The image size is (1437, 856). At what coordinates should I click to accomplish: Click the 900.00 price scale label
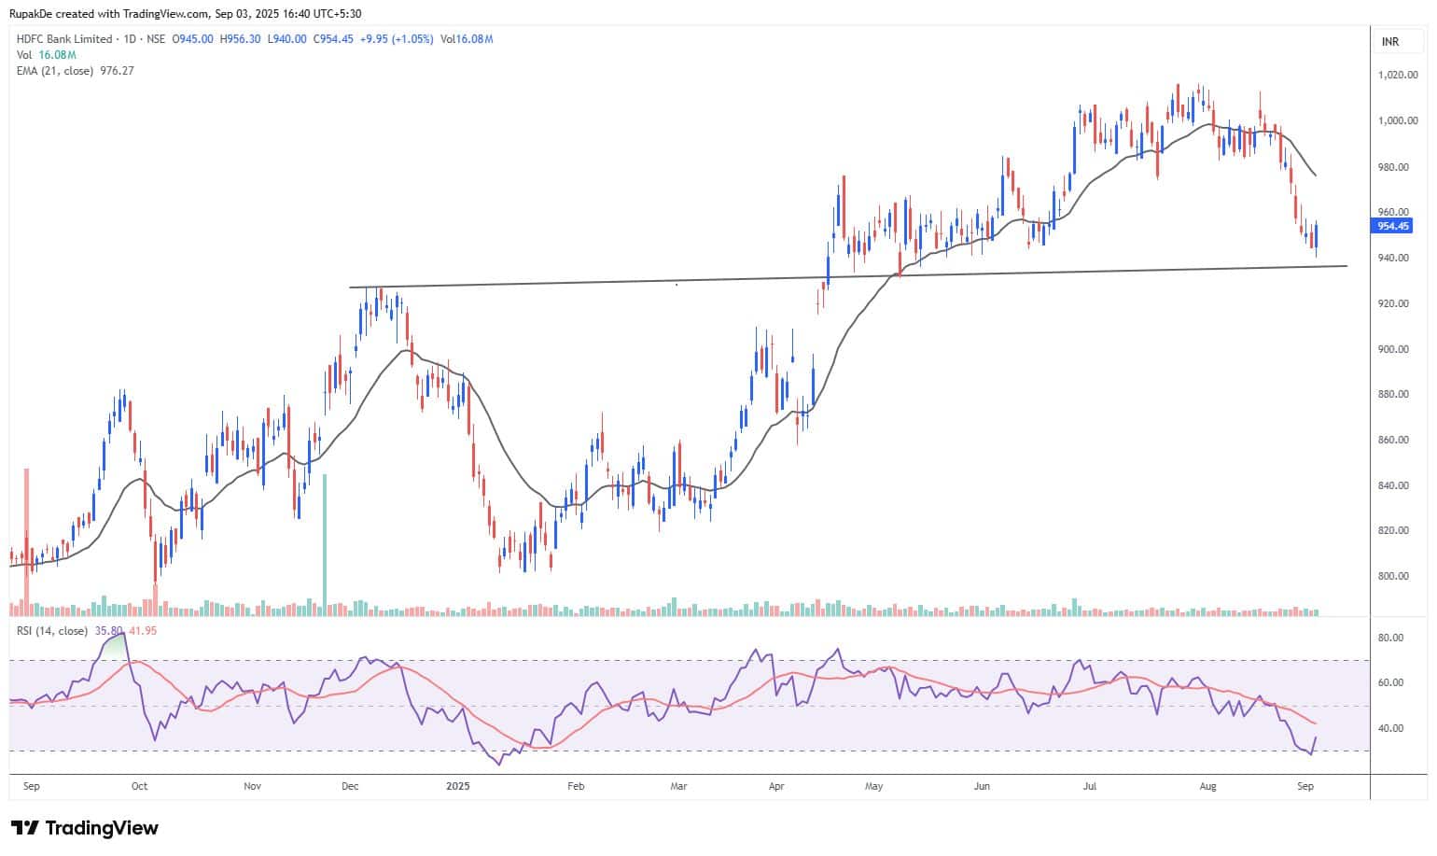point(1393,350)
